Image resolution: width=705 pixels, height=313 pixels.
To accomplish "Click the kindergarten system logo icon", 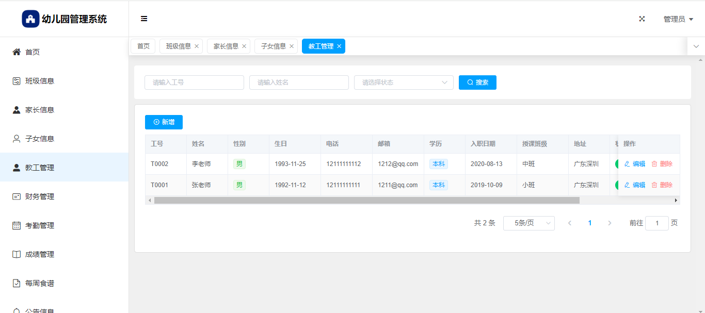I will pyautogui.click(x=30, y=19).
